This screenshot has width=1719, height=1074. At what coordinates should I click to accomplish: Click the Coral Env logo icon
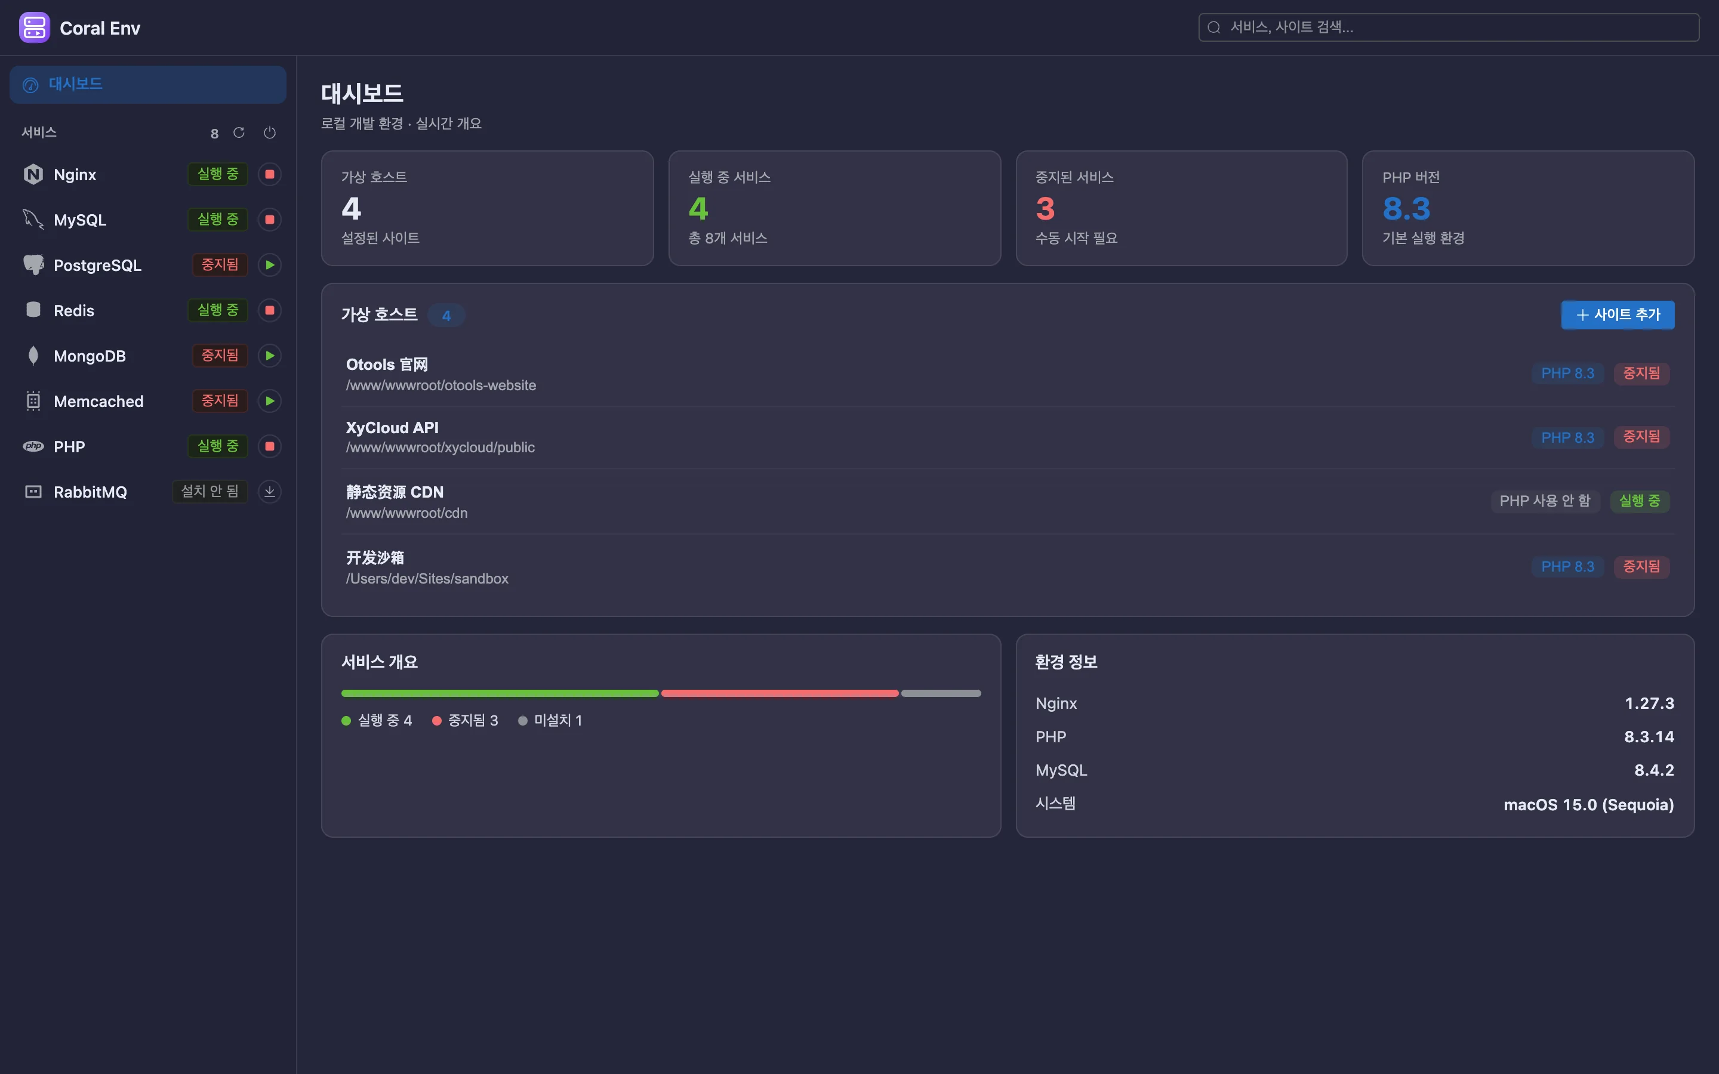(x=34, y=27)
